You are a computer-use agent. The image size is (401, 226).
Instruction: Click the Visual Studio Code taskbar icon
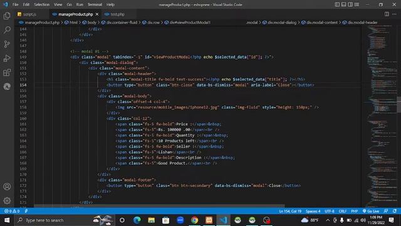pyautogui.click(x=223, y=220)
